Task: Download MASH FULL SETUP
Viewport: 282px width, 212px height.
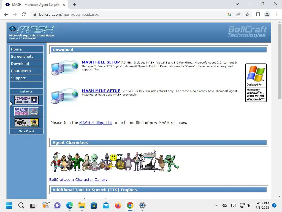Action: point(101,62)
